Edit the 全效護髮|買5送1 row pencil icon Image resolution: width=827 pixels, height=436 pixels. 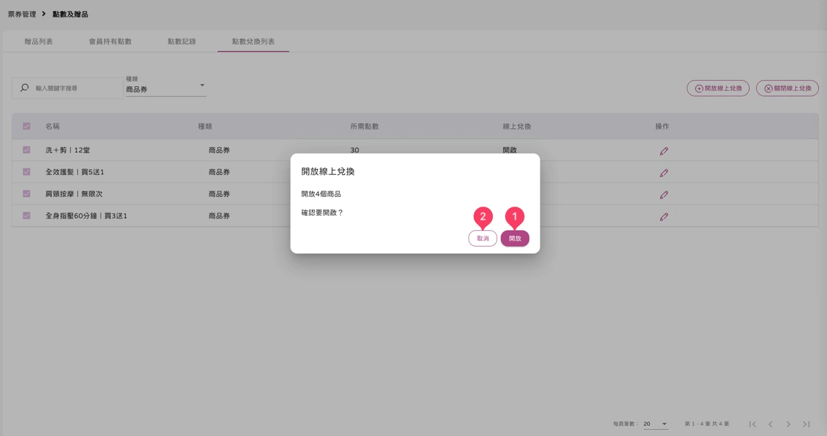664,172
